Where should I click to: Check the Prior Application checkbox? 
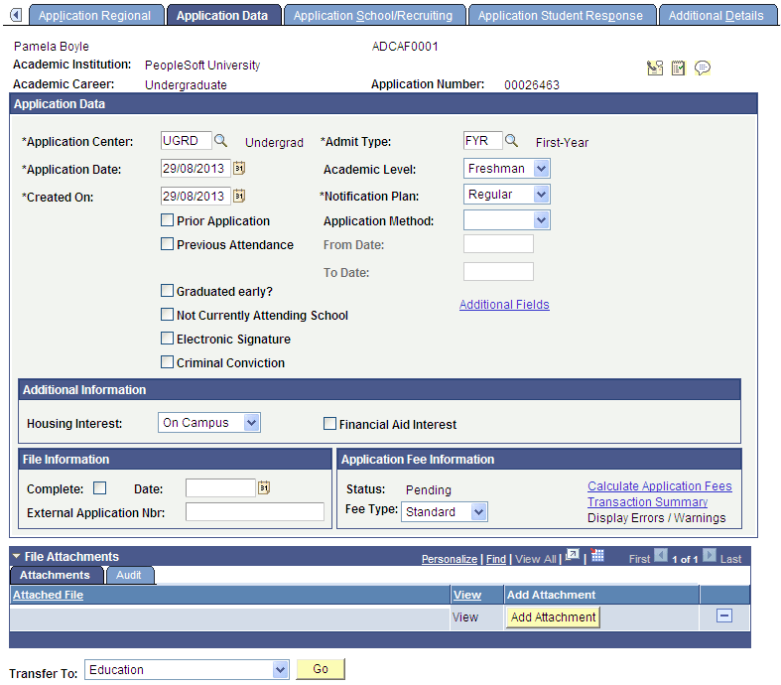(168, 219)
